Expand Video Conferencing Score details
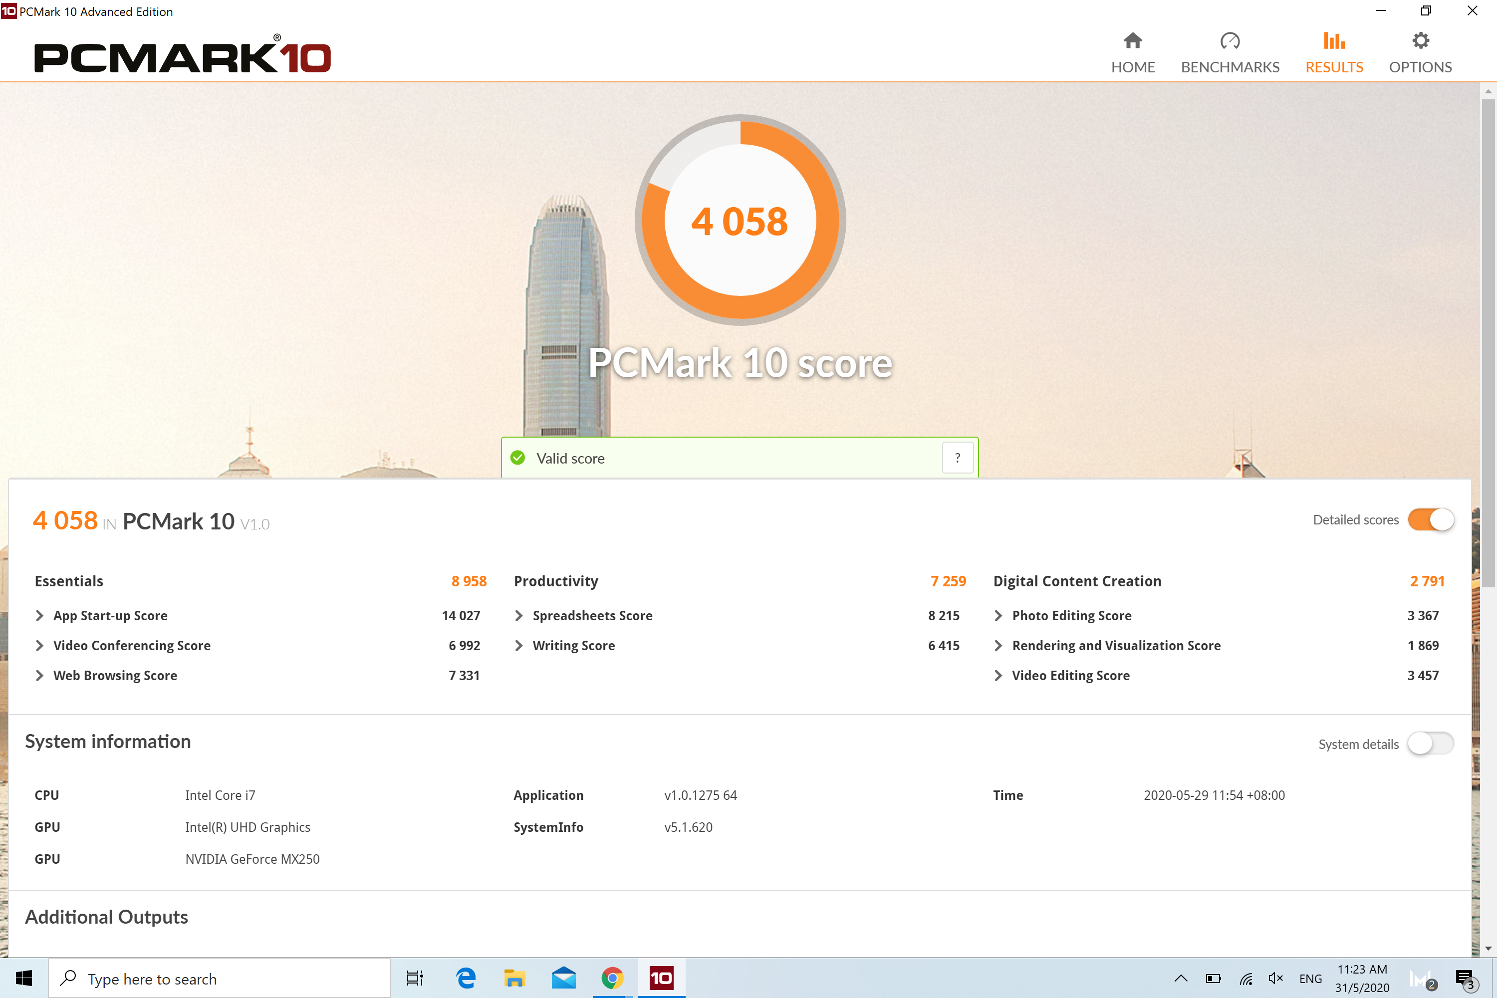This screenshot has width=1497, height=998. [39, 645]
